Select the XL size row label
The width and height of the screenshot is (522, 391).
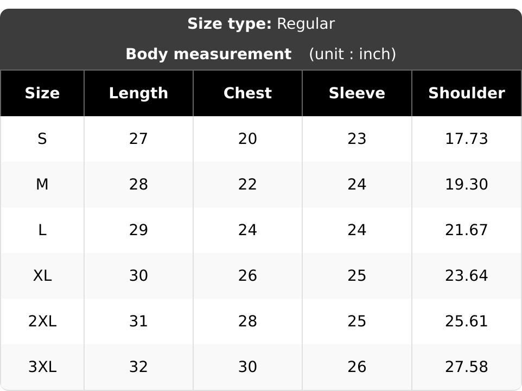[42, 275]
